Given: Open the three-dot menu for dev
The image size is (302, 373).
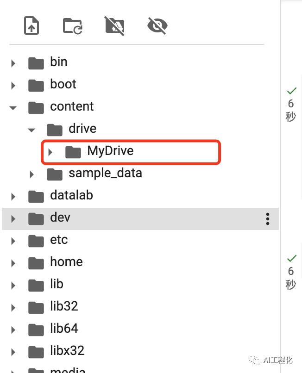Looking at the screenshot, I should (268, 219).
